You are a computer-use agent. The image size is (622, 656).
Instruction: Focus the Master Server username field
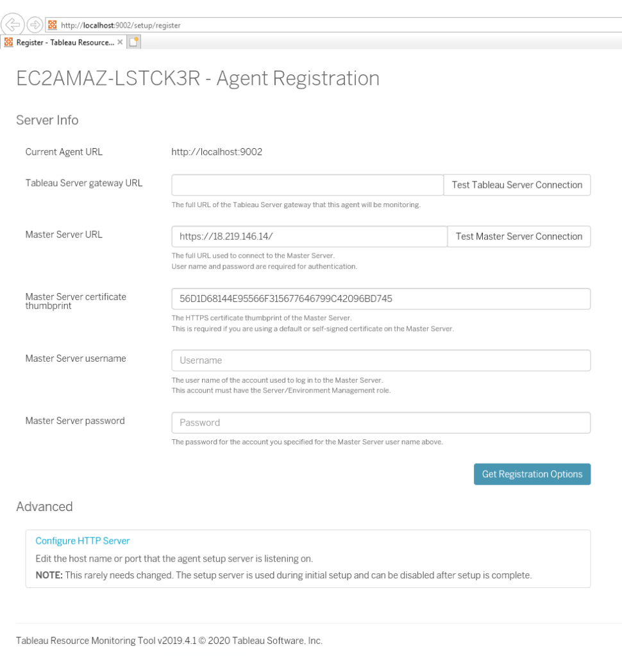pyautogui.click(x=381, y=360)
